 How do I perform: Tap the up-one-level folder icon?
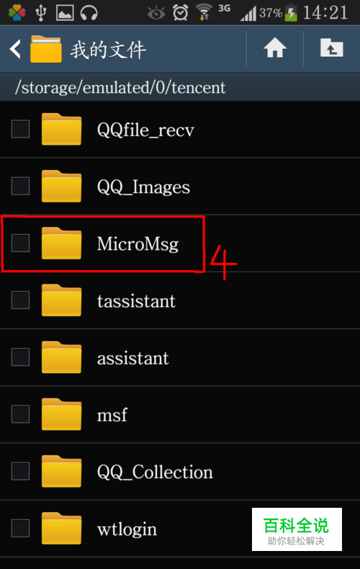[x=332, y=48]
